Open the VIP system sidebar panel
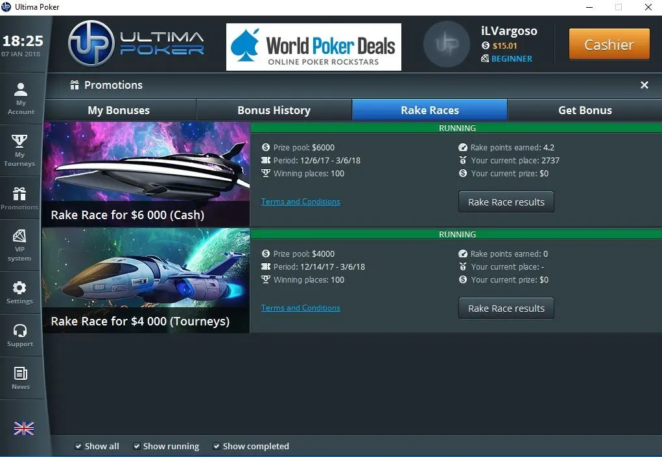Screen dimensions: 662x457 pos(21,243)
